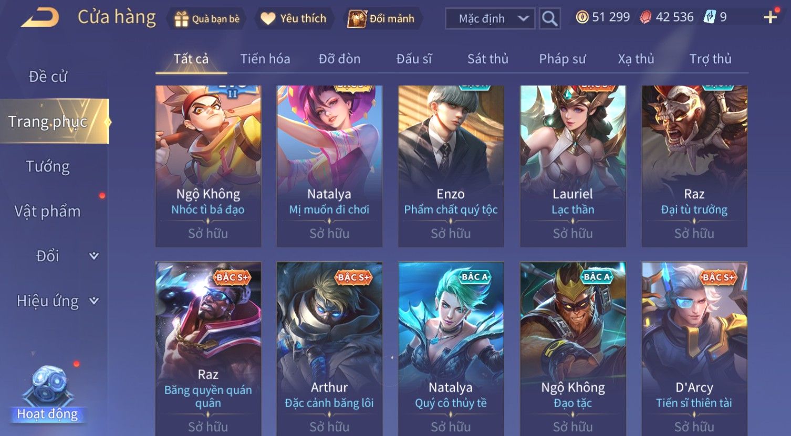
Task: Select the Lauriel Lạc thần skin card
Action: click(x=573, y=166)
